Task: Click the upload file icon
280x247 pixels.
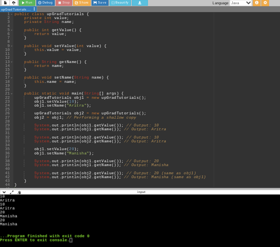Action: [14, 3]
